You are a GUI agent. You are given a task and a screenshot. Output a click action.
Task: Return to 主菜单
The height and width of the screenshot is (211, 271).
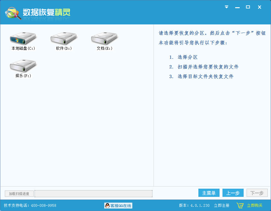[x=209, y=193]
